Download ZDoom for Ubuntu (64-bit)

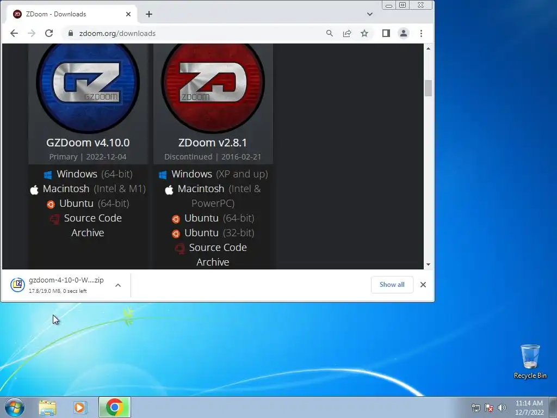pyautogui.click(x=213, y=218)
